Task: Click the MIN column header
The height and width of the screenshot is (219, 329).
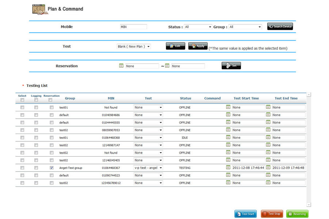Action: pyautogui.click(x=111, y=98)
